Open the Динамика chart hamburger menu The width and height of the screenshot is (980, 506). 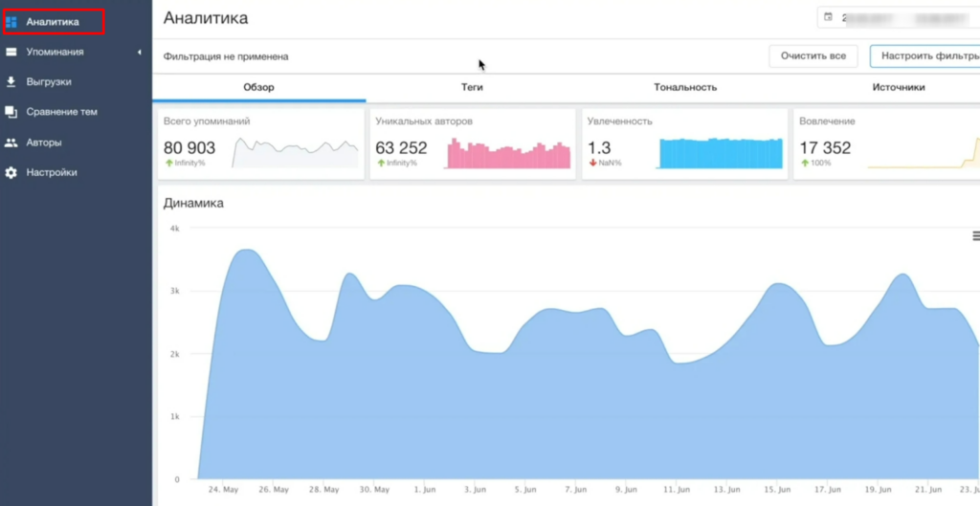pos(976,236)
